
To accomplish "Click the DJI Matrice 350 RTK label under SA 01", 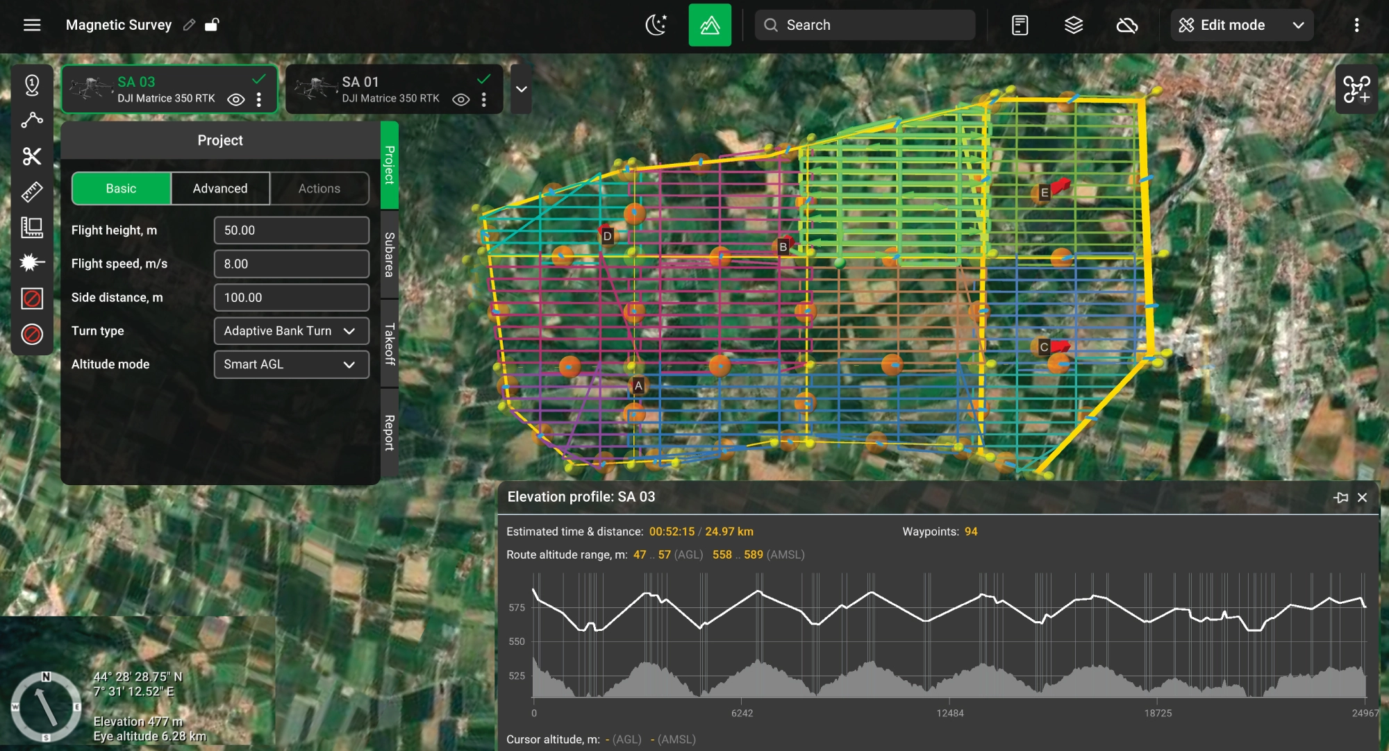I will pyautogui.click(x=390, y=99).
